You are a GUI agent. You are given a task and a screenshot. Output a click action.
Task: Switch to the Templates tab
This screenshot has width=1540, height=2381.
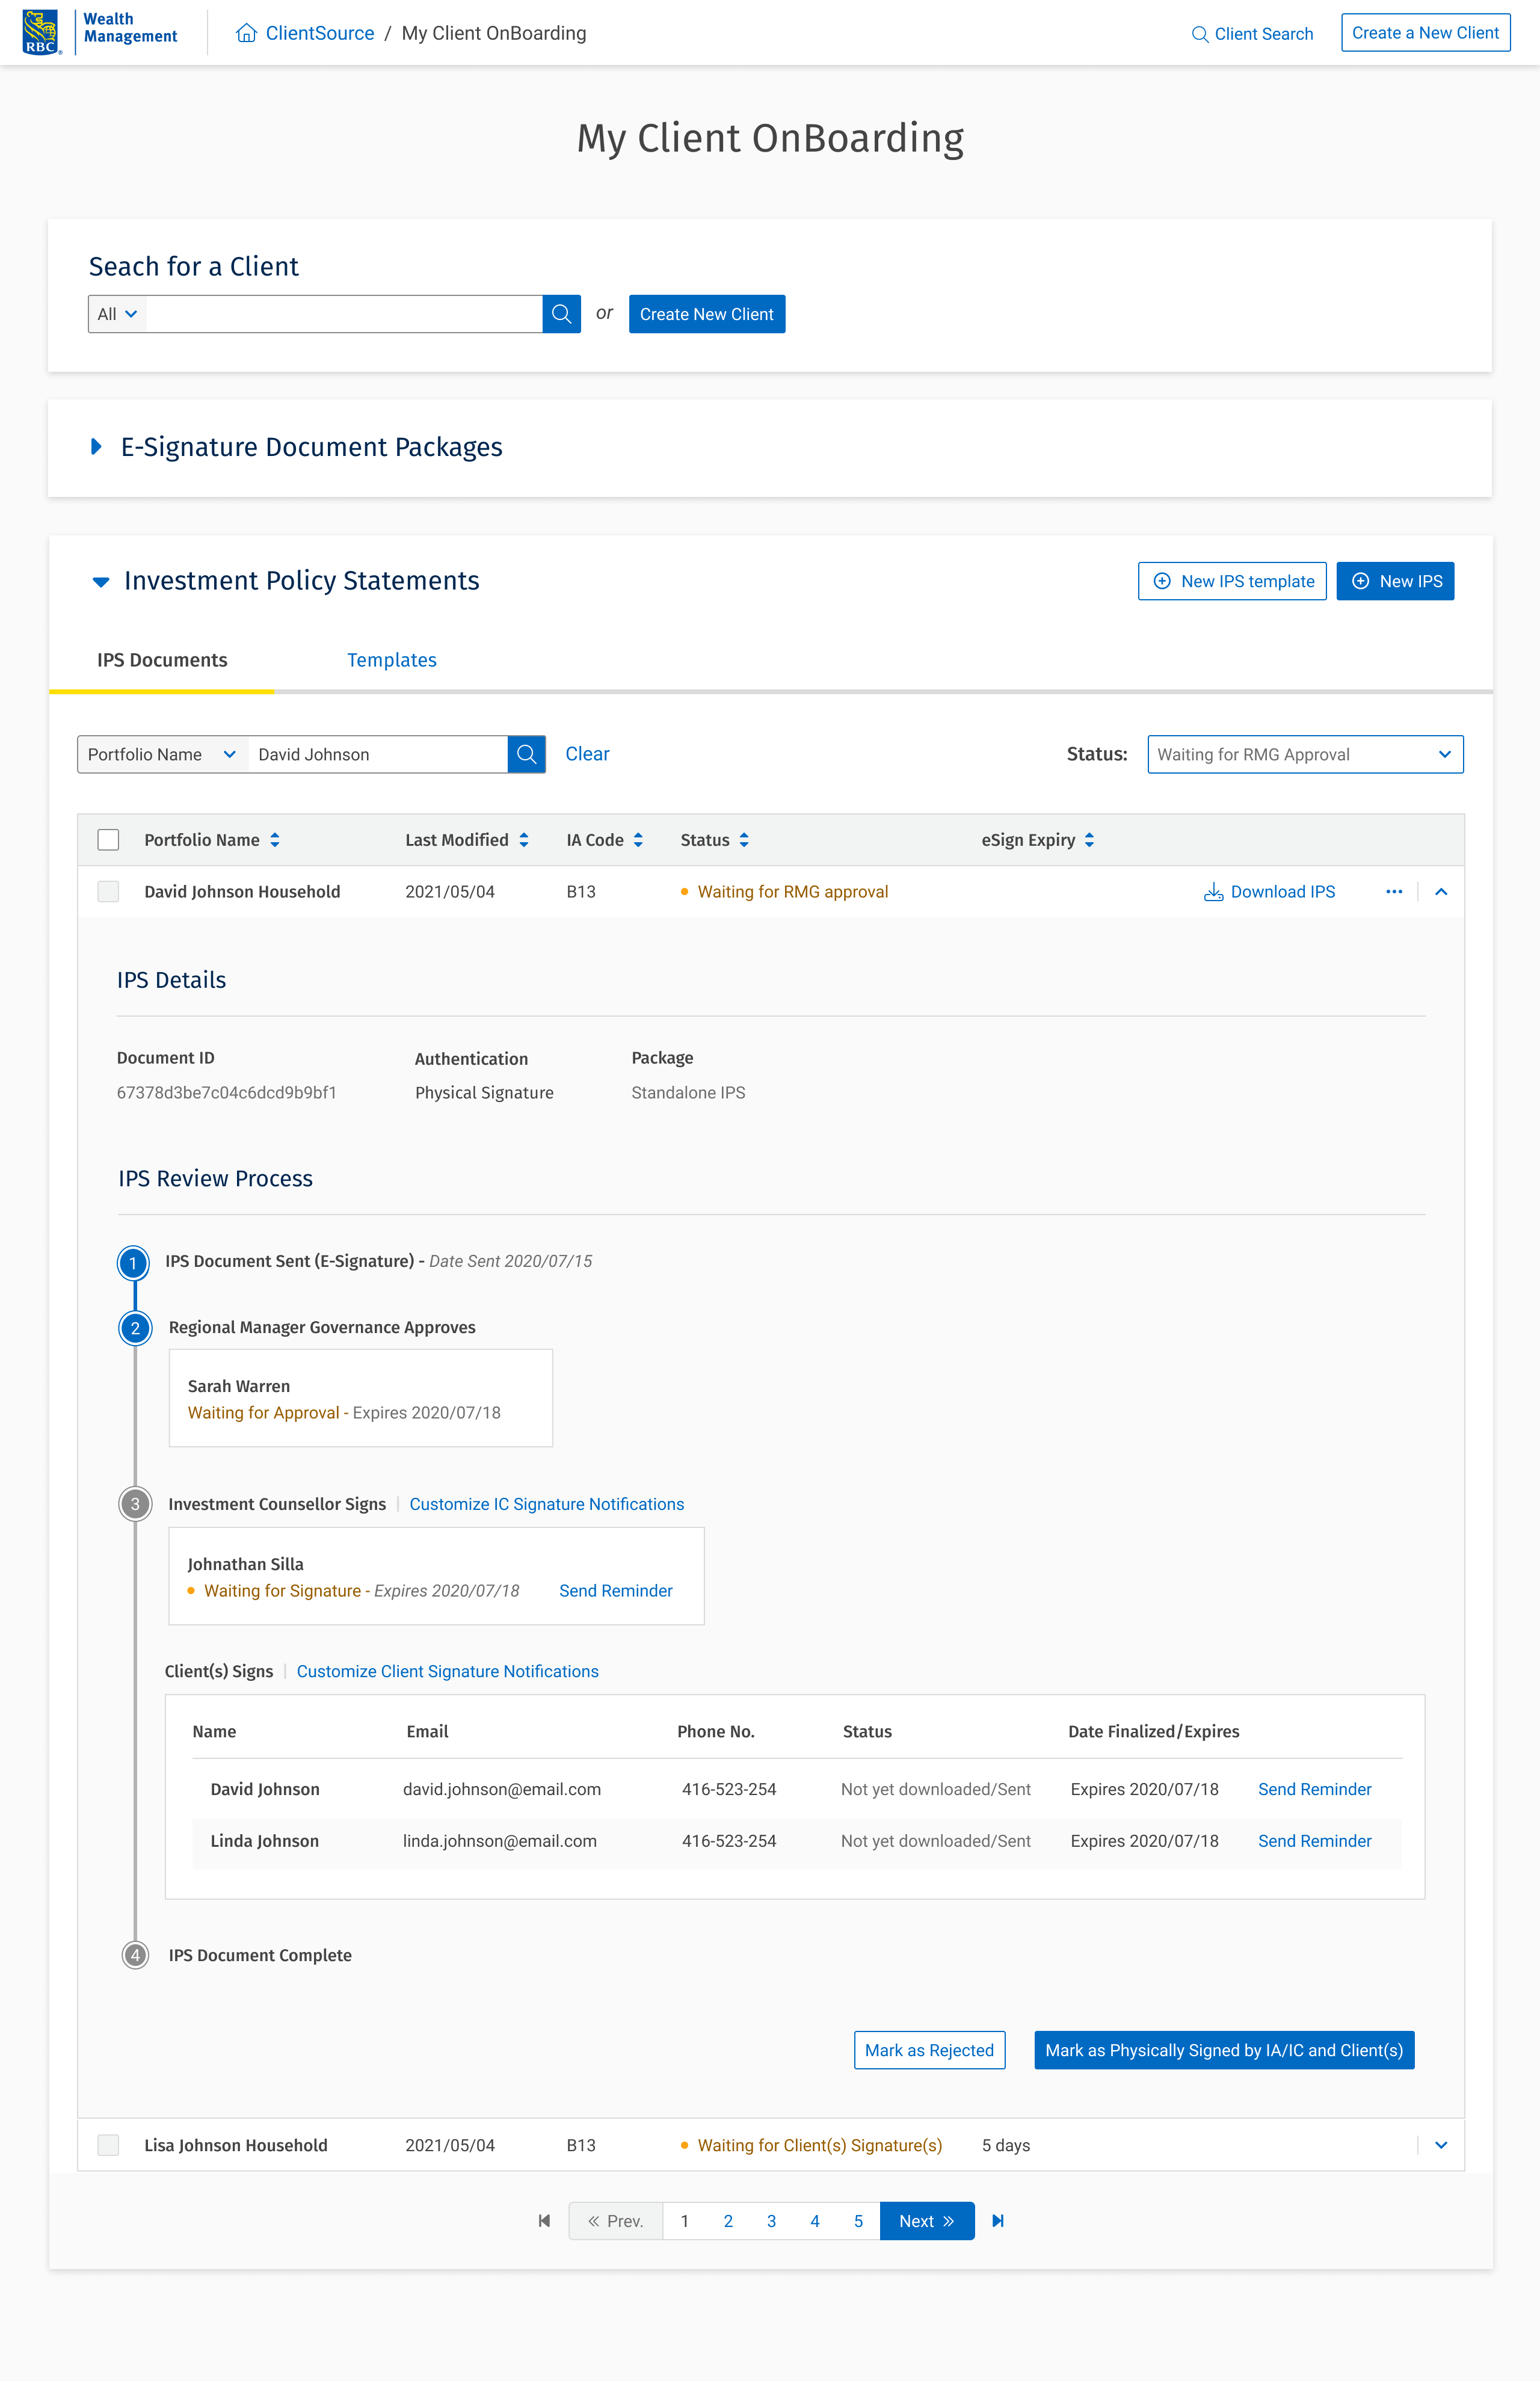click(x=391, y=660)
